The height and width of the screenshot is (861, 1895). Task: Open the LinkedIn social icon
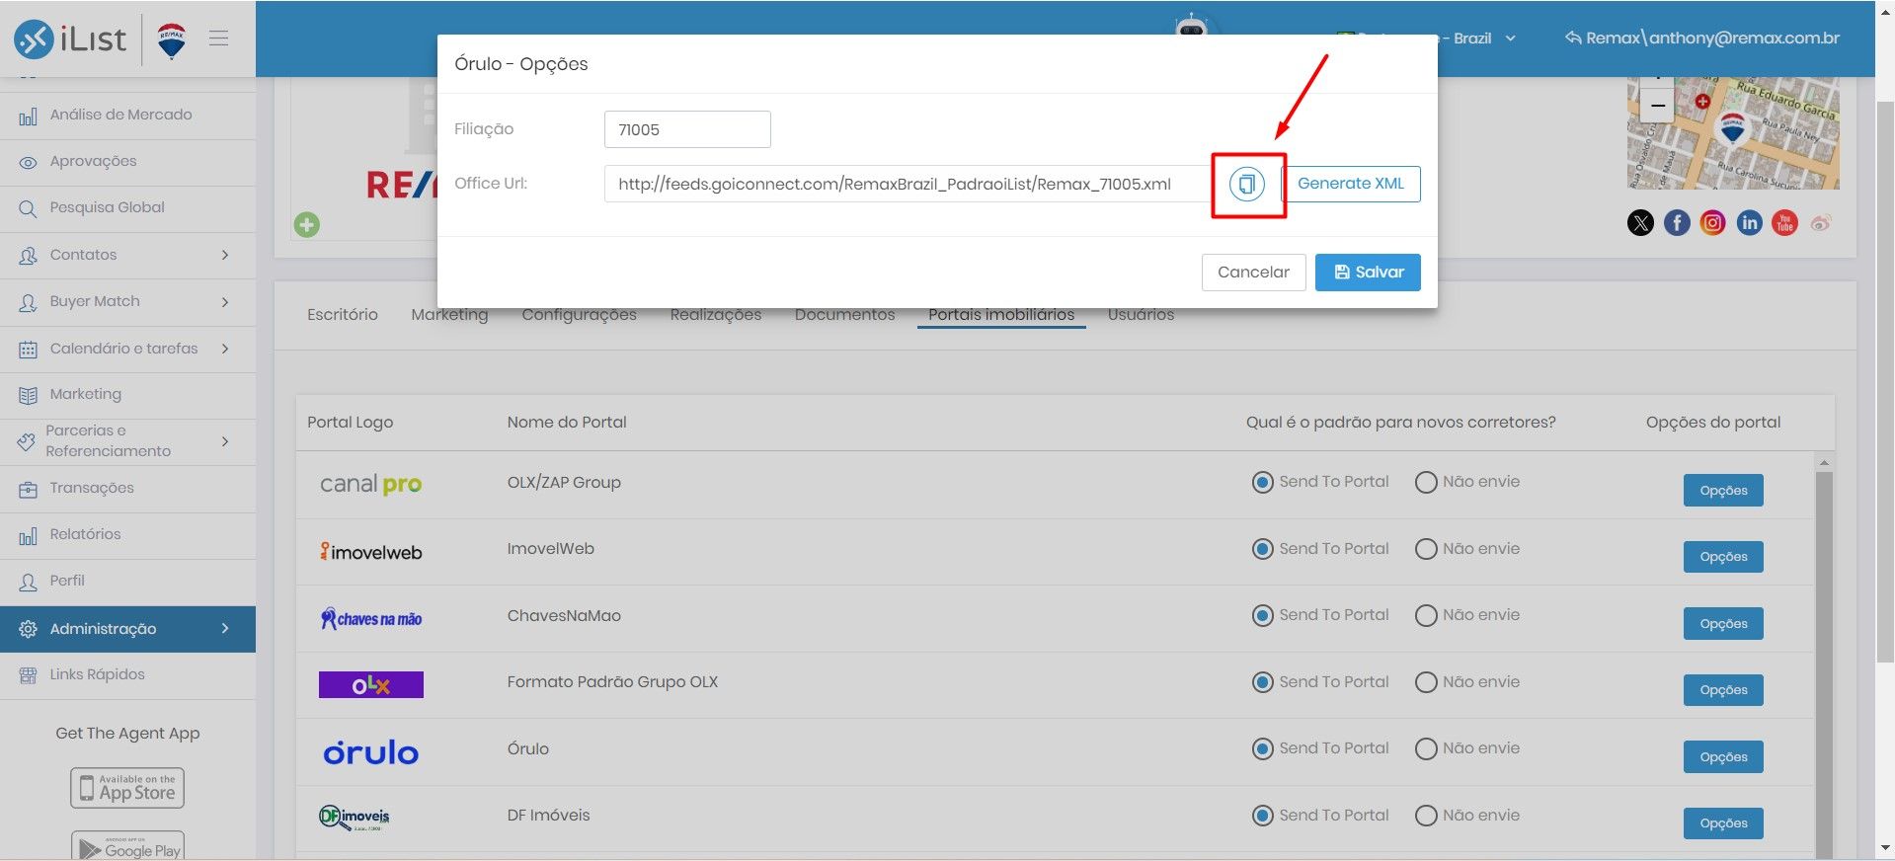1749,223
